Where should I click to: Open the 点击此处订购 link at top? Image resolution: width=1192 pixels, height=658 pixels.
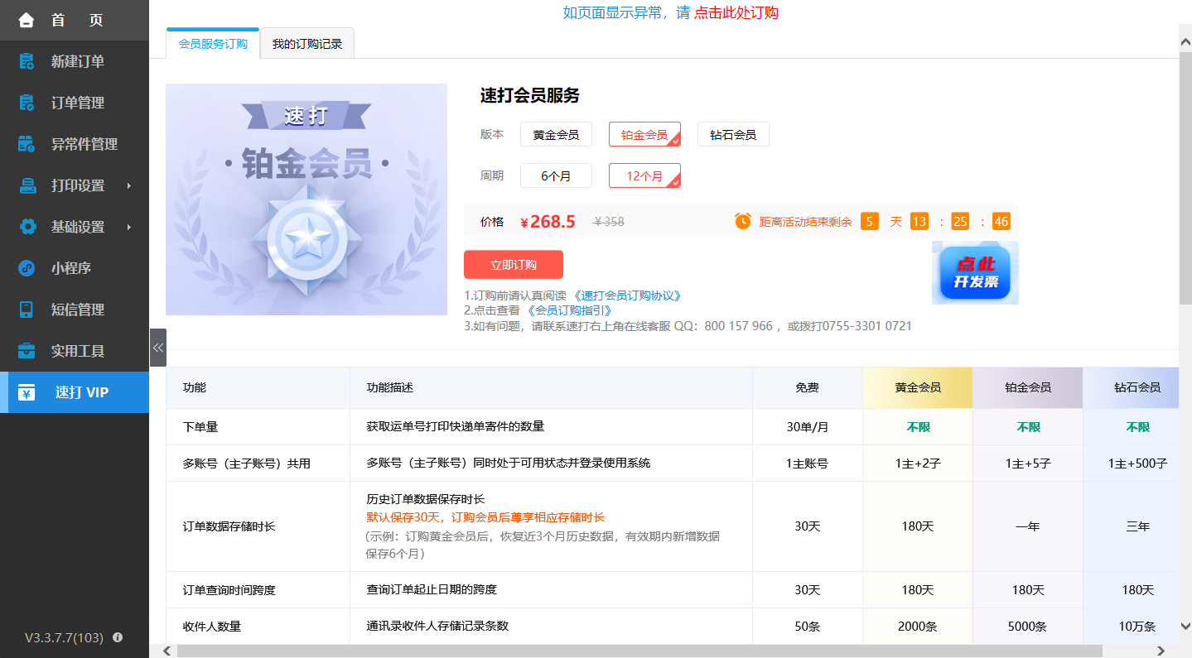[x=736, y=12]
